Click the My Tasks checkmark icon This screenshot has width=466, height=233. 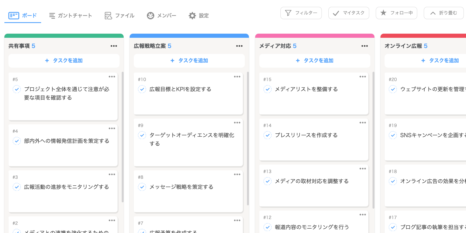(336, 13)
